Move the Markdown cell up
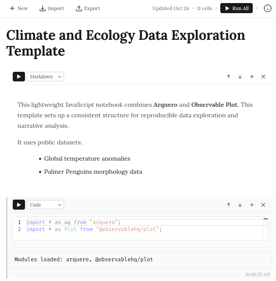The width and height of the screenshot is (276, 281). (229, 77)
